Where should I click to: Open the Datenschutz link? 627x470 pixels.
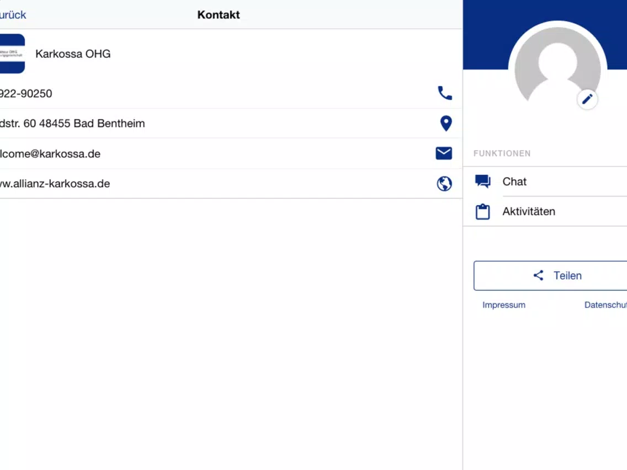605,305
